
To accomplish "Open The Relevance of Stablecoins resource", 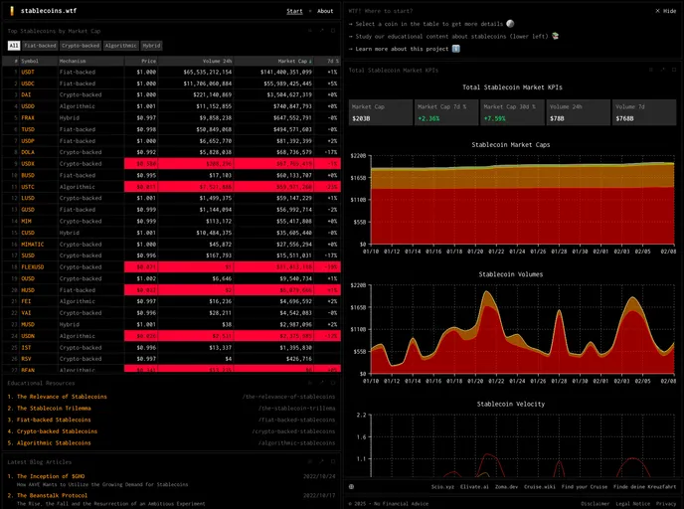I will point(62,397).
